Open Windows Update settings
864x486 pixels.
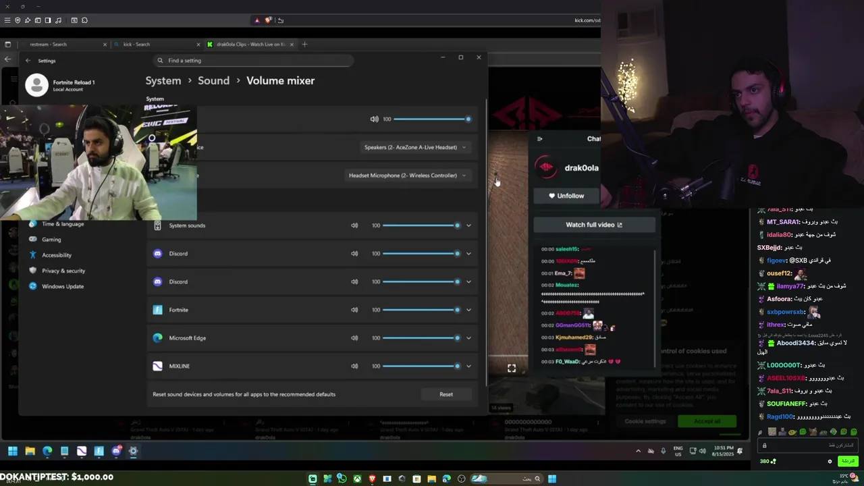(63, 286)
